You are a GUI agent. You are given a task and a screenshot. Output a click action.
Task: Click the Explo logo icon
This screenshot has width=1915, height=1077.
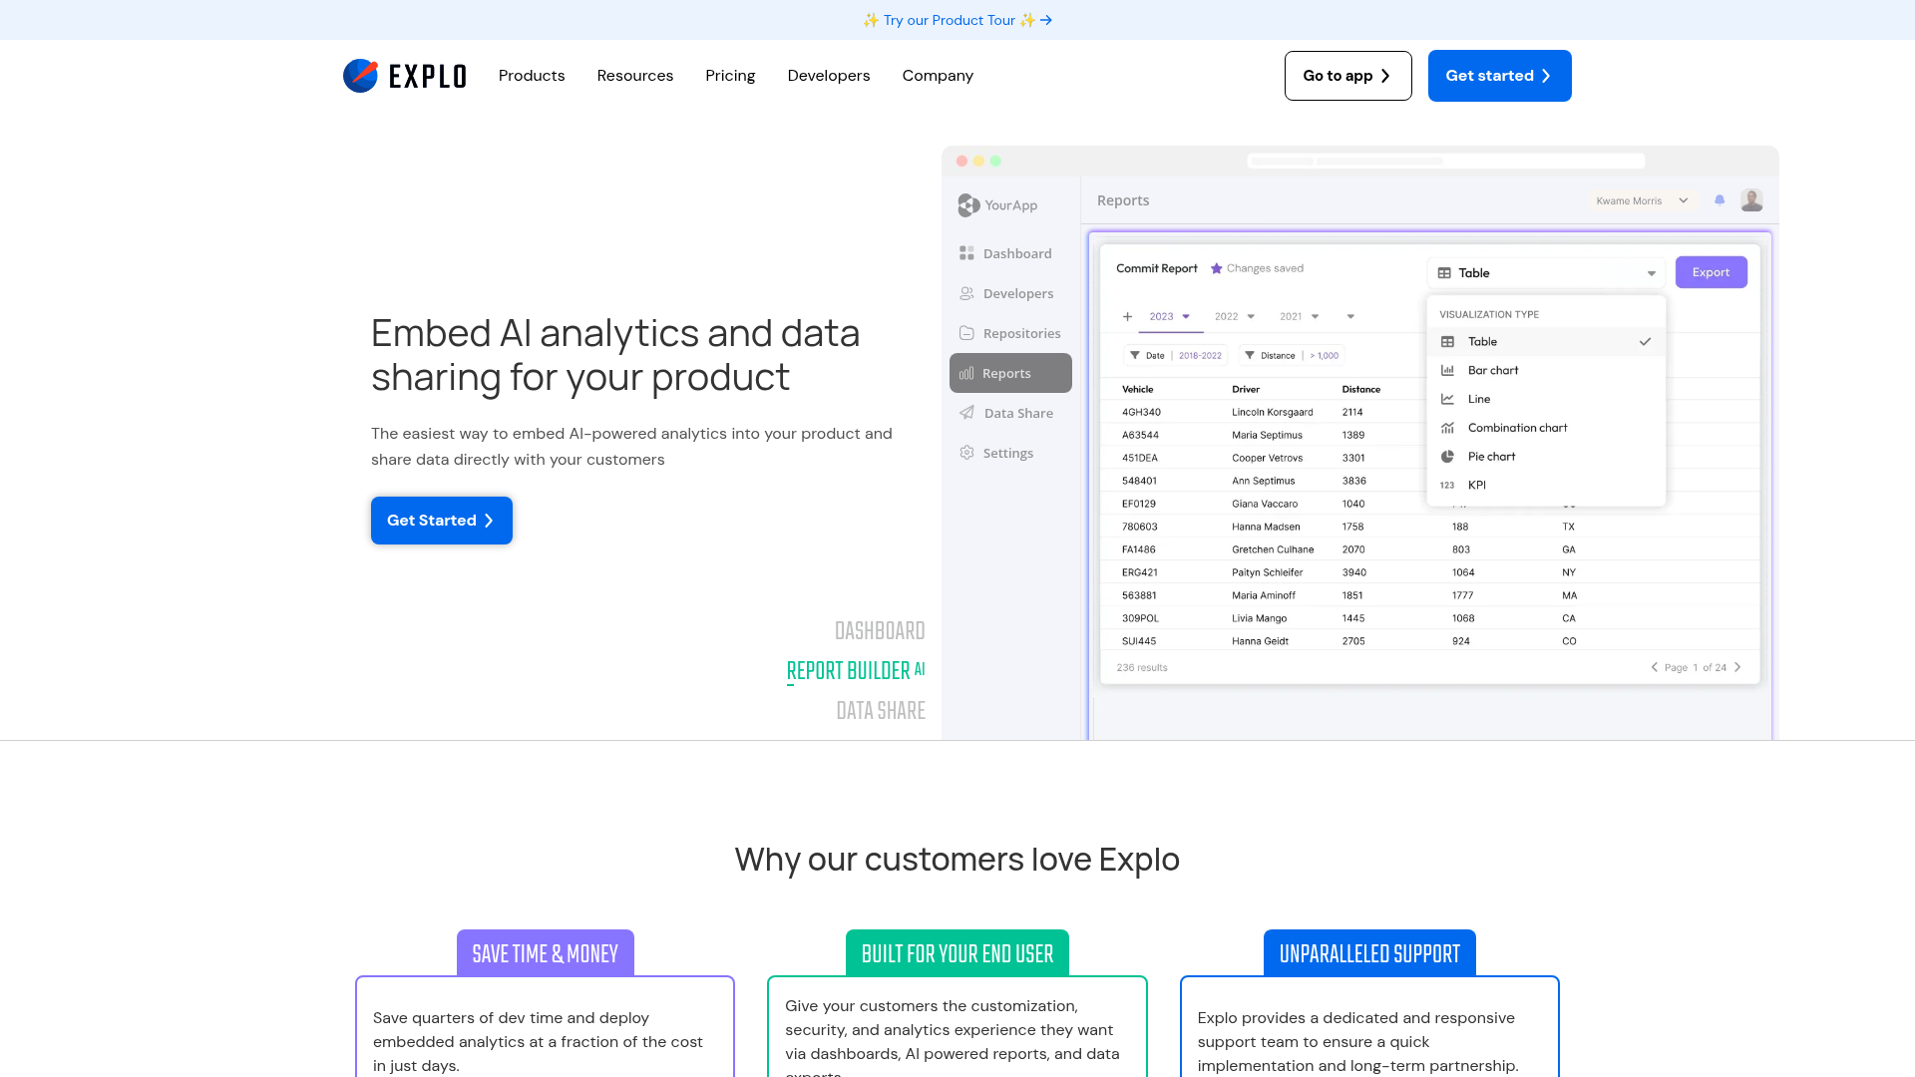(360, 76)
